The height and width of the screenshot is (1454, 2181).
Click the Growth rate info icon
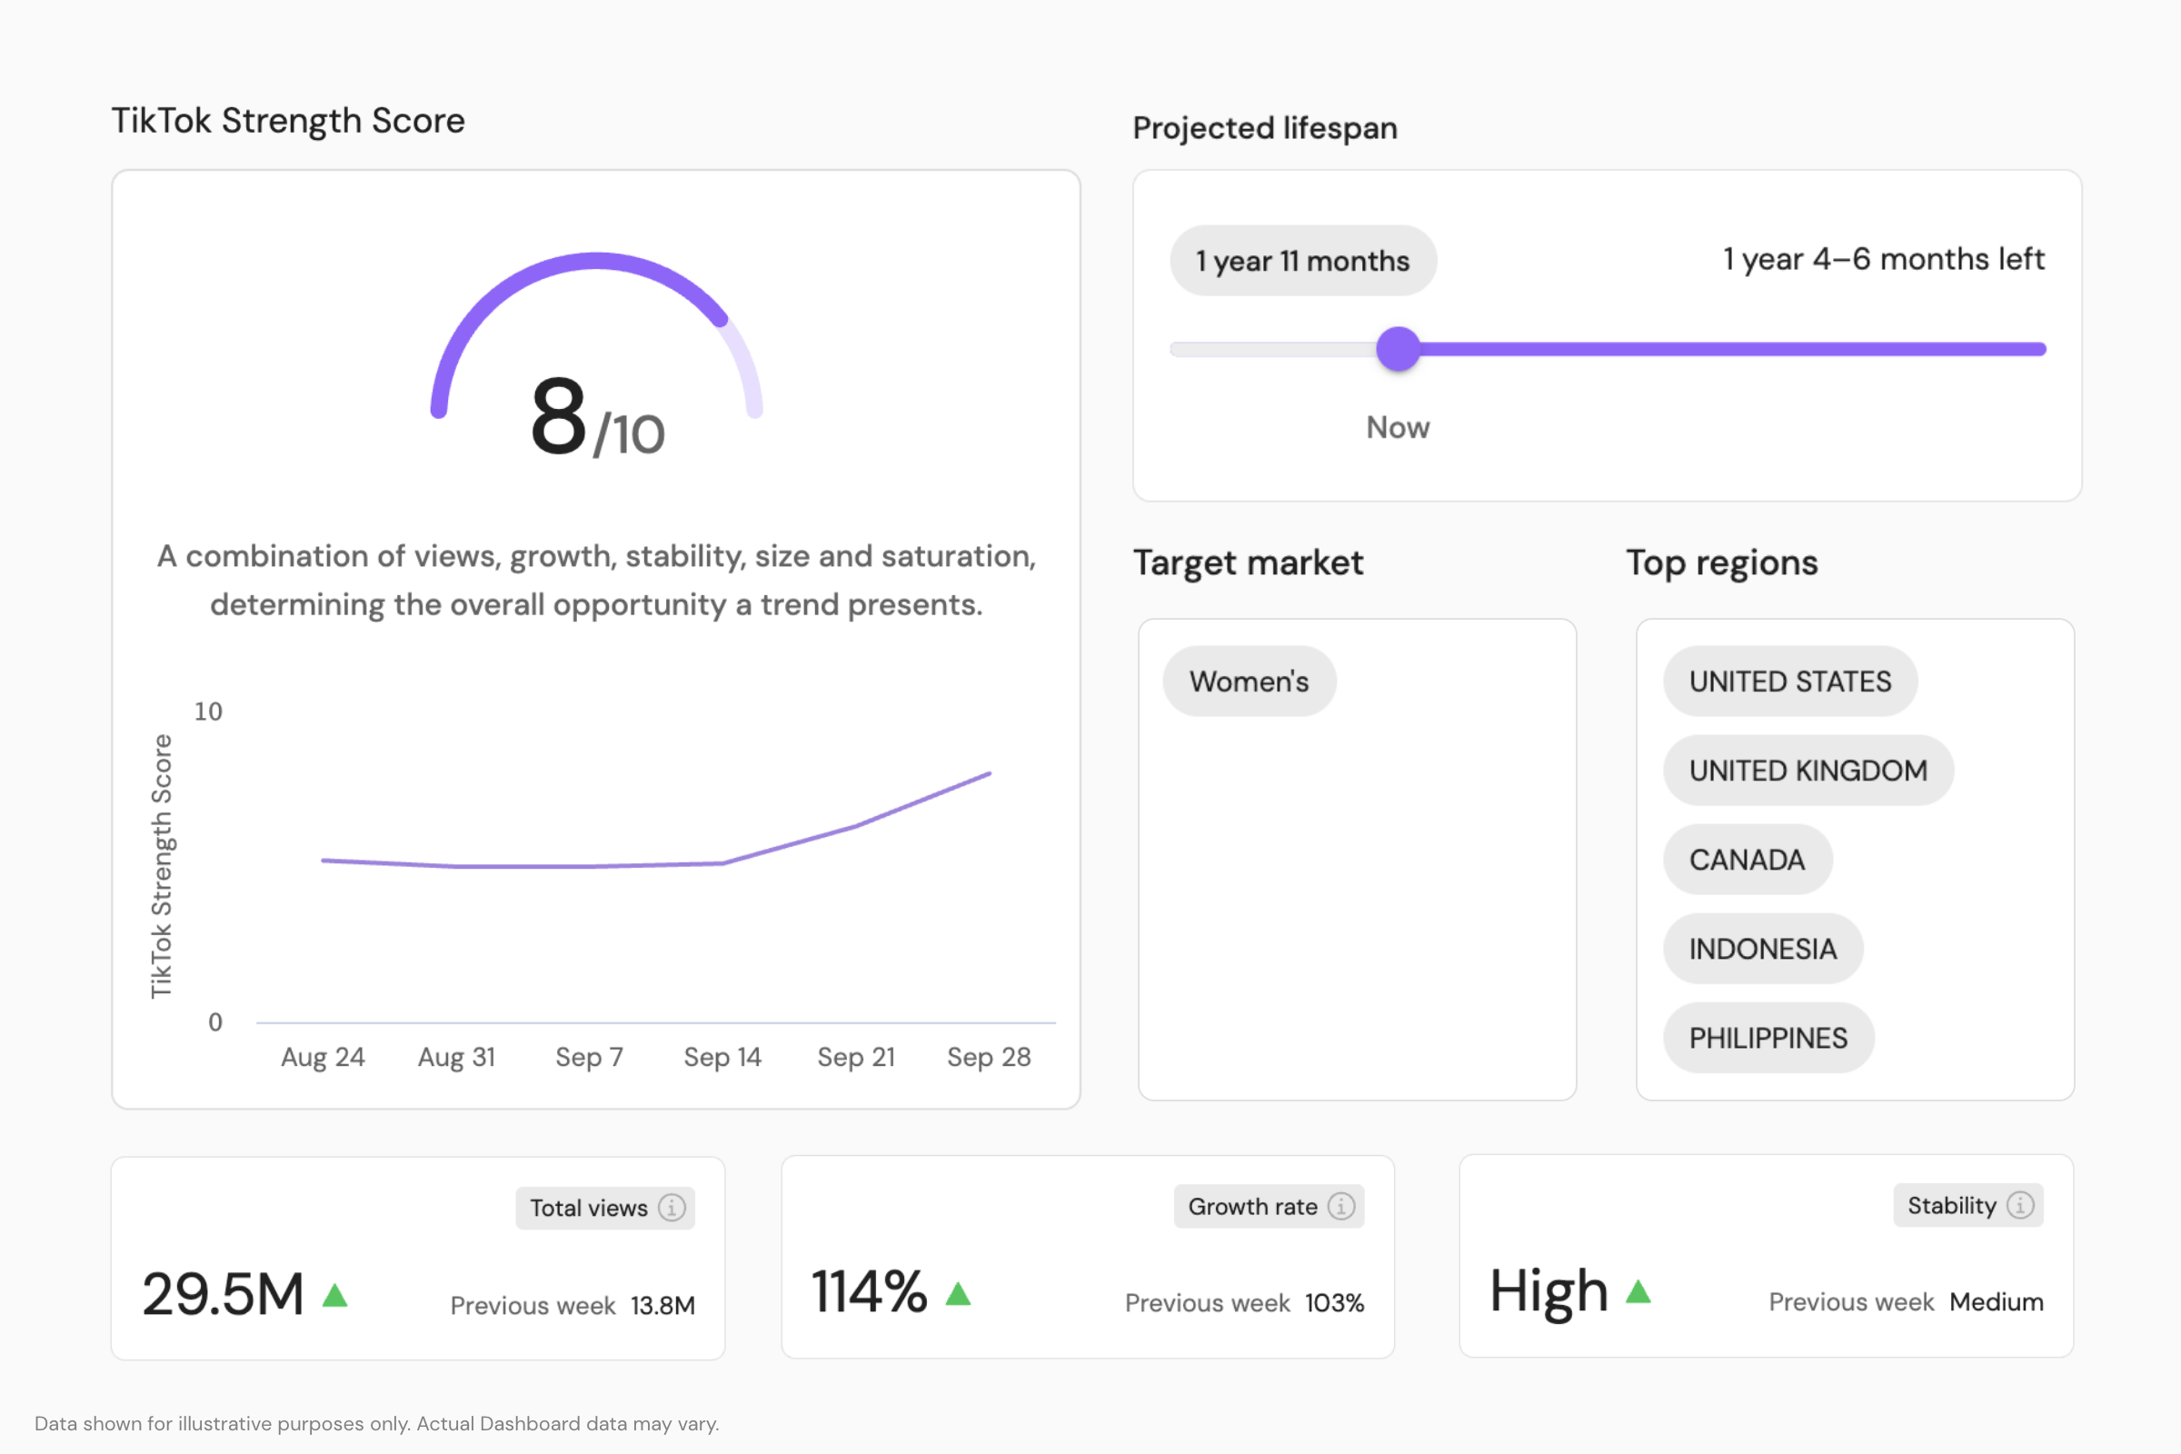point(1341,1206)
